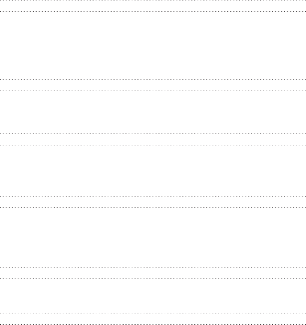This screenshot has width=306, height=325.
Task: Click the narrow gap inside the second dotted pair
Action: 153,85
